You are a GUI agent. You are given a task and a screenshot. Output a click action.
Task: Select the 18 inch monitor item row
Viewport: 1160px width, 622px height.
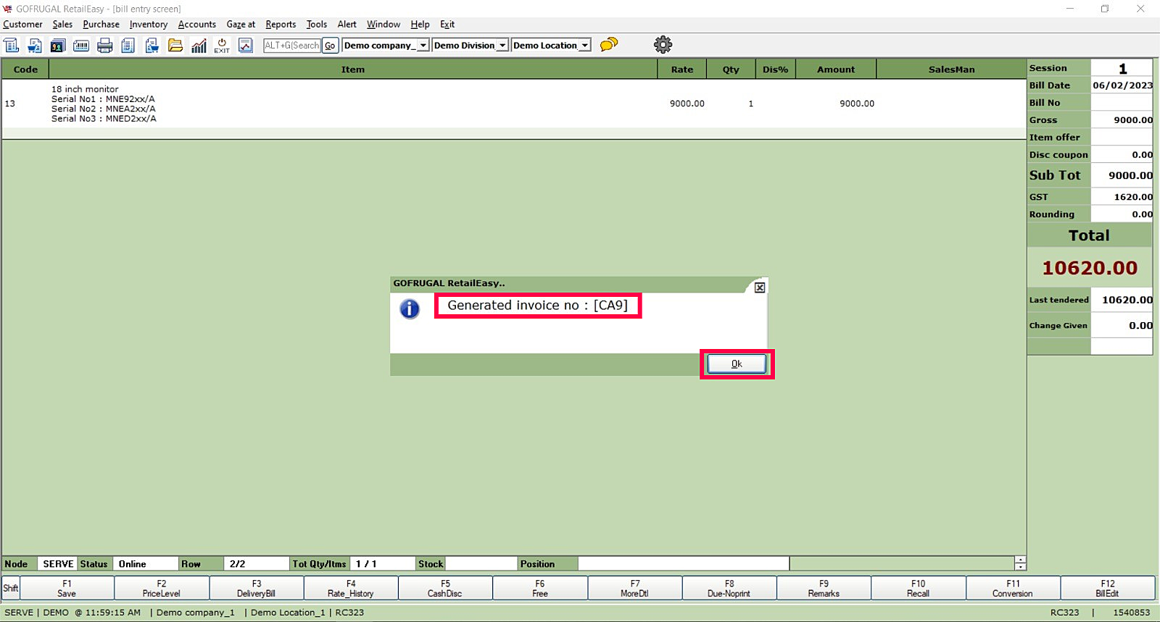513,104
